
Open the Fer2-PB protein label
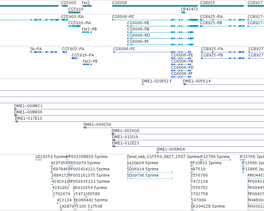pos(90,61)
